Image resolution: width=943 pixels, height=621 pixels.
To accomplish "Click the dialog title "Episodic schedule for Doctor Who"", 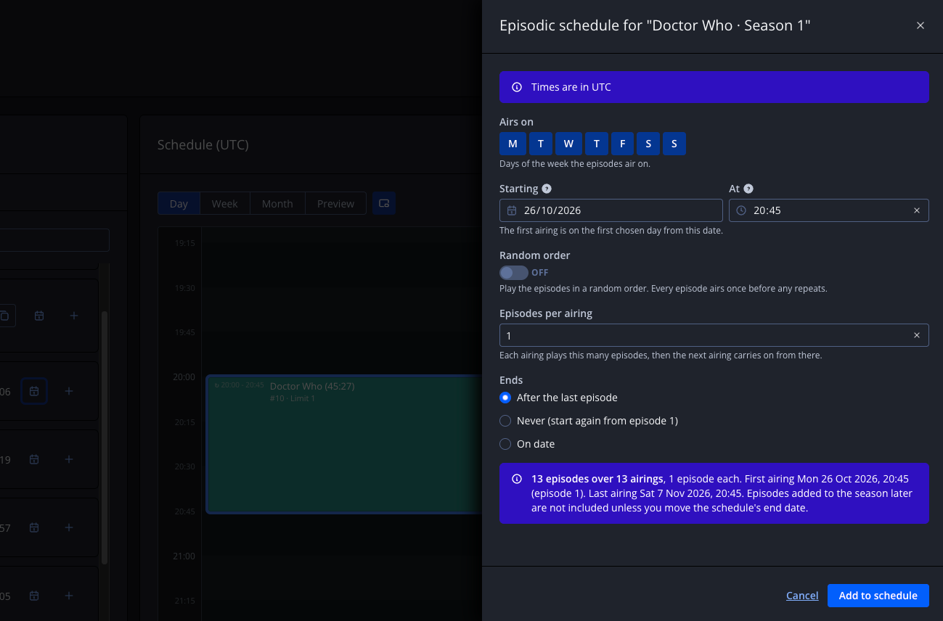I will 655,25.
